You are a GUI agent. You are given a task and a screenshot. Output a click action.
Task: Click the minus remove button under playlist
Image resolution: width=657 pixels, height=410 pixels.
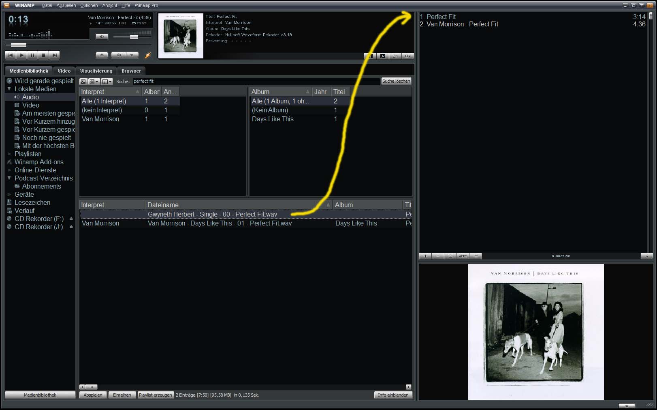click(x=437, y=256)
